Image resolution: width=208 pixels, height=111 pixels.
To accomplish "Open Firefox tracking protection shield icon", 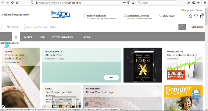I will click(x=32, y=3).
